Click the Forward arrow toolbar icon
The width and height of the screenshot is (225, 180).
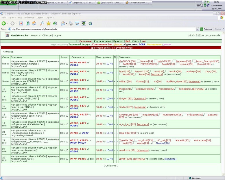12,23
